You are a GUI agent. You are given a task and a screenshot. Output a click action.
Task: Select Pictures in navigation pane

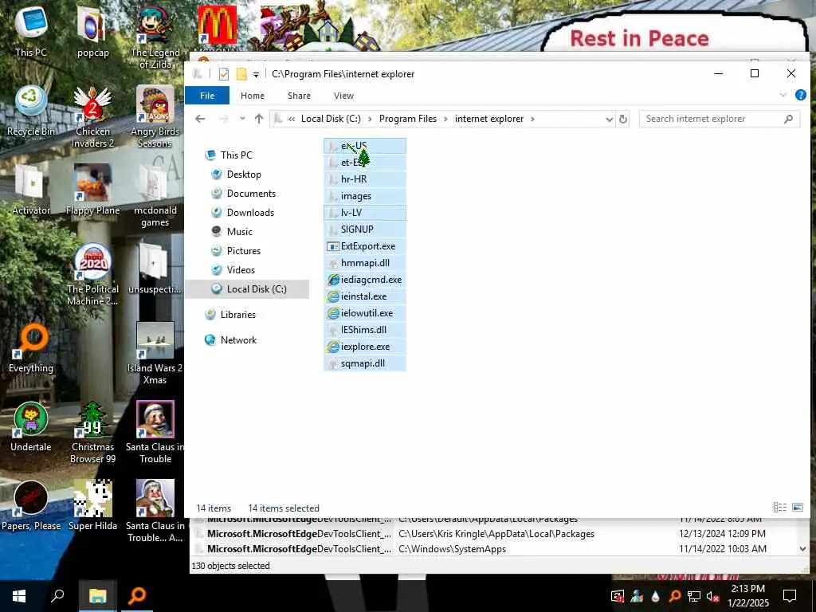[244, 251]
